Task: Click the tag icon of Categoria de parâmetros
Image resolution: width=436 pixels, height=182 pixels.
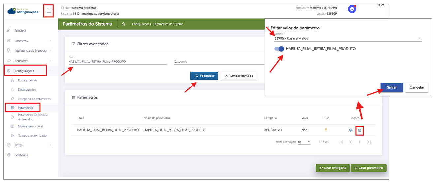Action: point(12,99)
